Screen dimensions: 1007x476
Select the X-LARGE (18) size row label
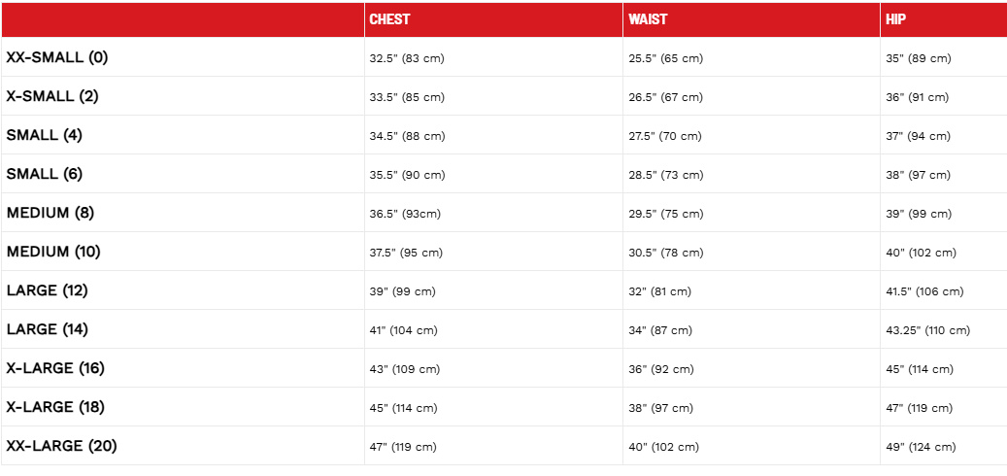tap(55, 407)
